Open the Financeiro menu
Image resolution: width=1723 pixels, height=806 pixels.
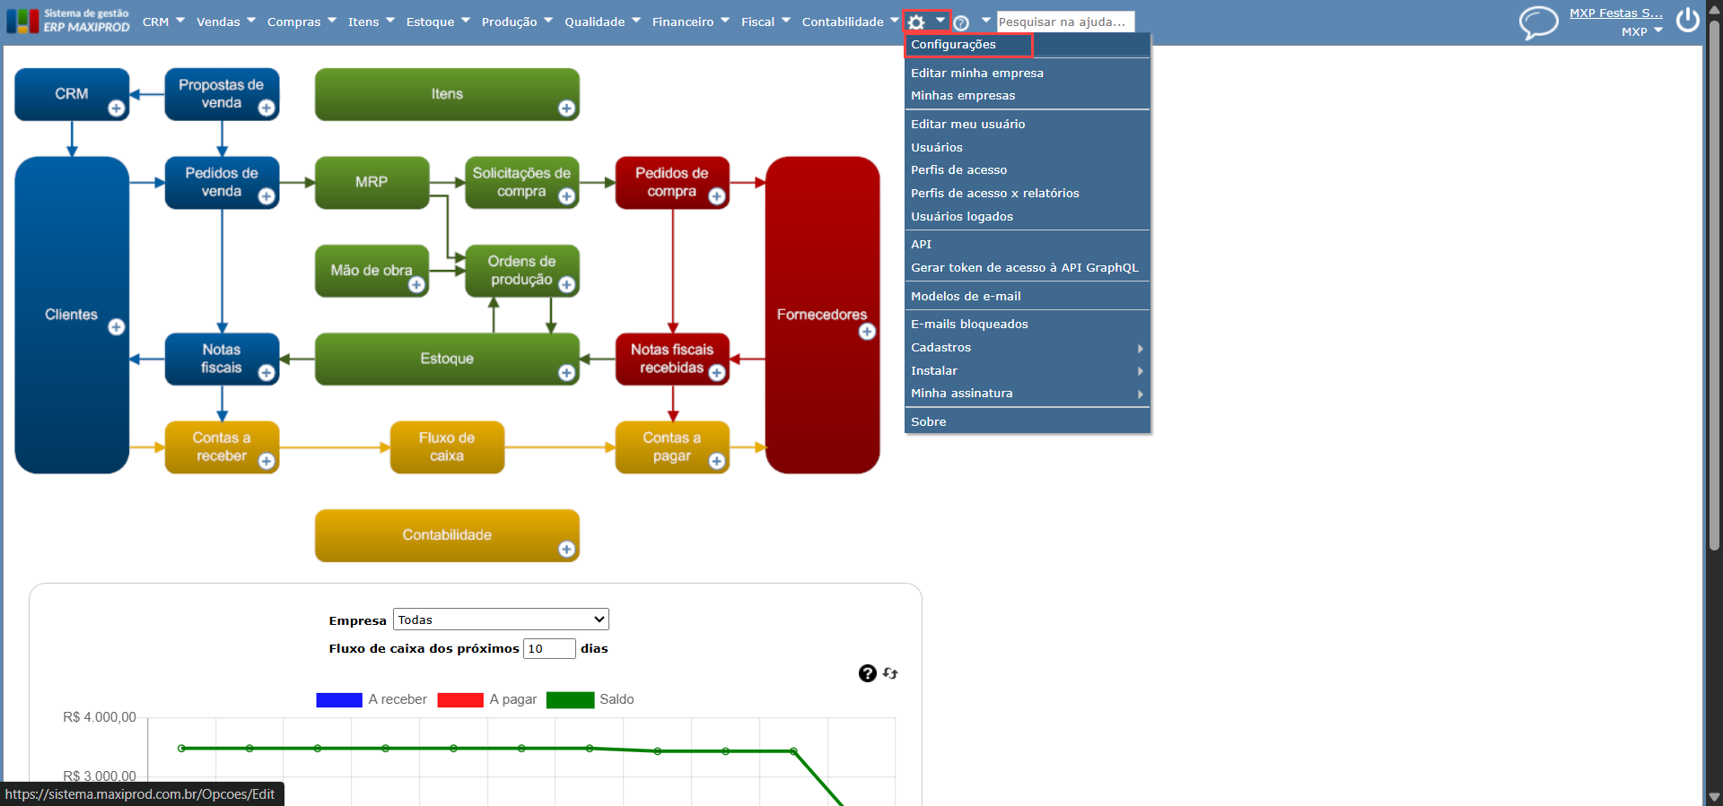690,22
